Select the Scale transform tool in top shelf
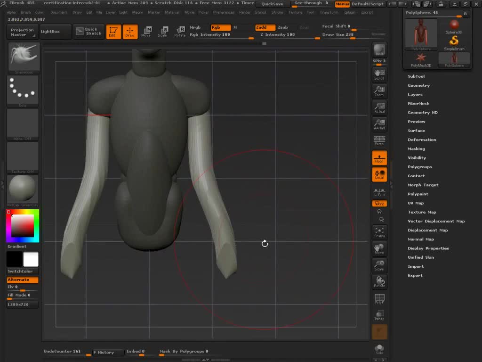Image resolution: width=482 pixels, height=362 pixels. coord(162,32)
